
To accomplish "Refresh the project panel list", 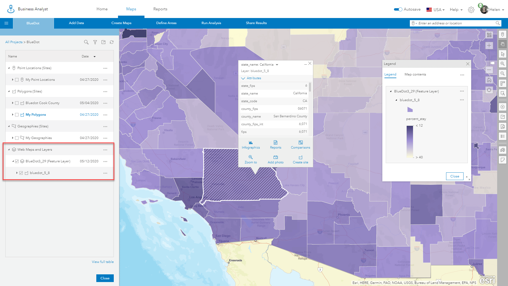I will pyautogui.click(x=112, y=42).
